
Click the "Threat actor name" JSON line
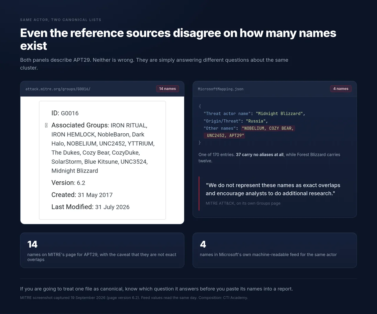254,114
